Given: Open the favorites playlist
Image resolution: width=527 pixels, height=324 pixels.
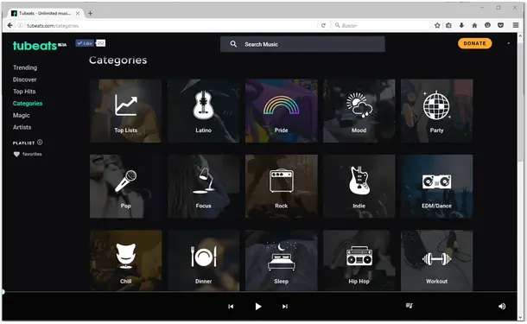Looking at the screenshot, I should click(x=28, y=154).
